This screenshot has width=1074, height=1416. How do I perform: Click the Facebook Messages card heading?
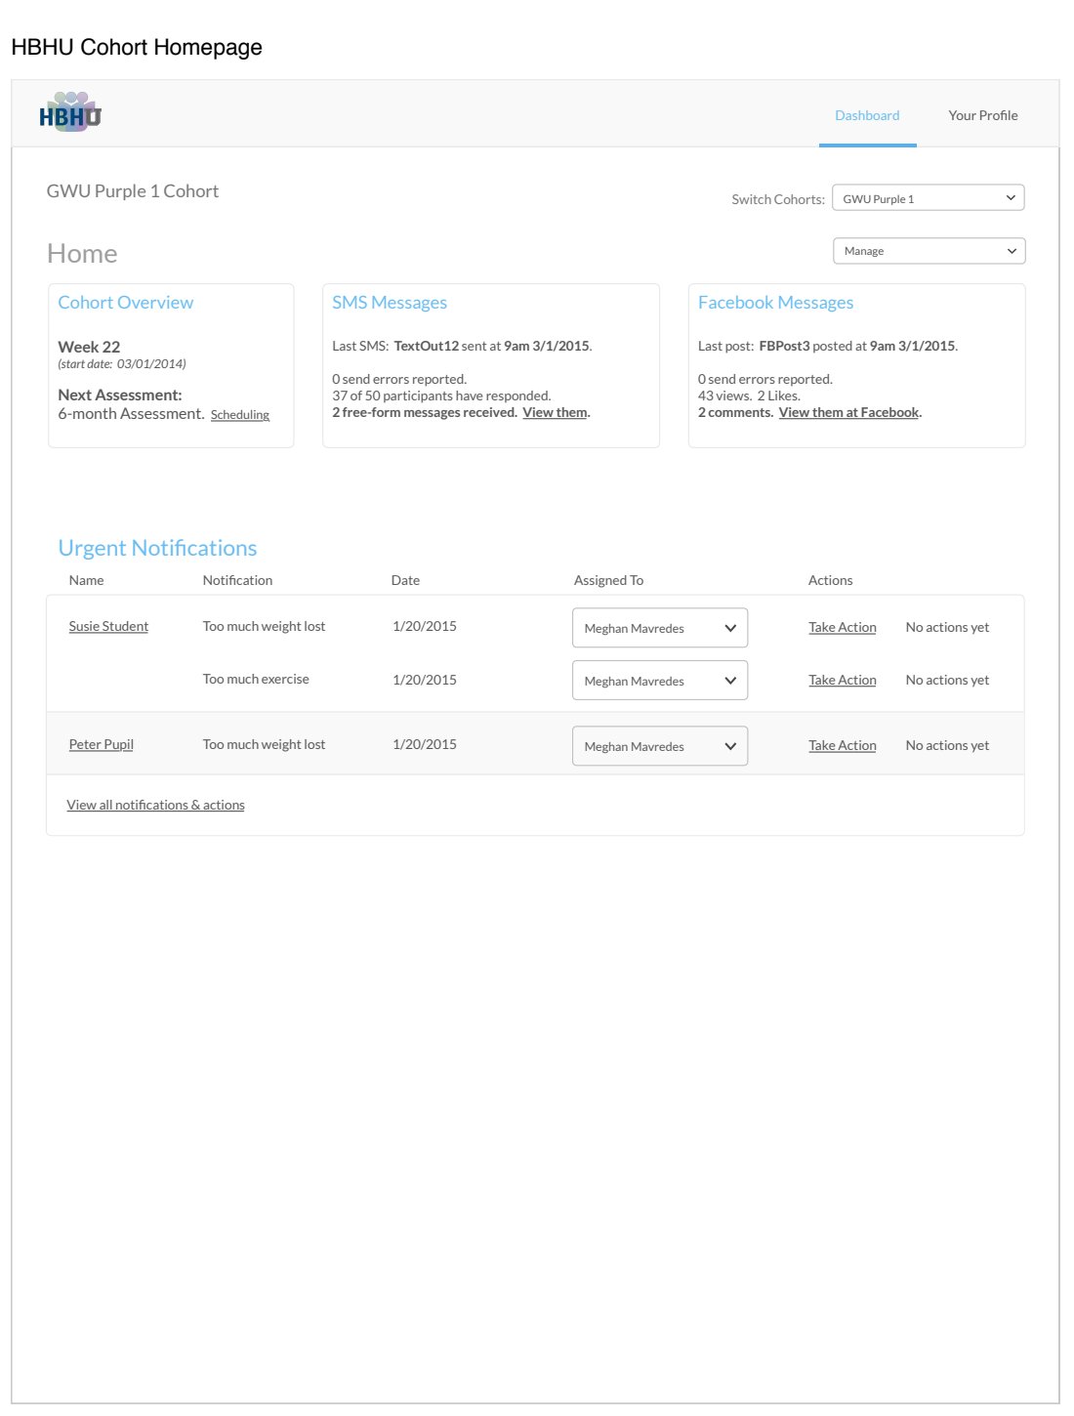(775, 303)
